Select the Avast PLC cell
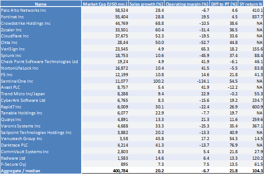264x174 pixels. (x=10, y=87)
